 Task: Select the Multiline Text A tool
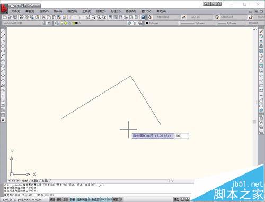click(3, 120)
